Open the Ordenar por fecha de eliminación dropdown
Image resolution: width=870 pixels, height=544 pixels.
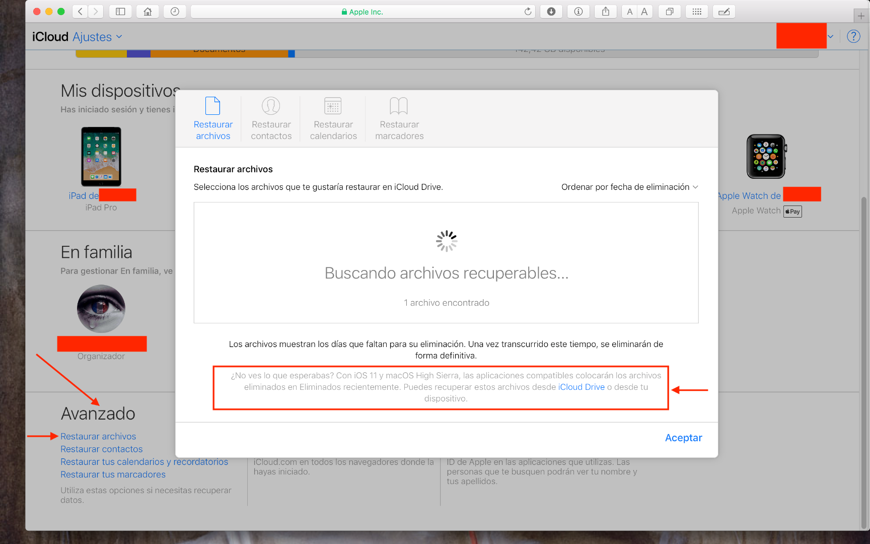(x=630, y=187)
